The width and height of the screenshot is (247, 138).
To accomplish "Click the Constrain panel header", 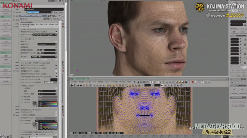I will (238, 85).
